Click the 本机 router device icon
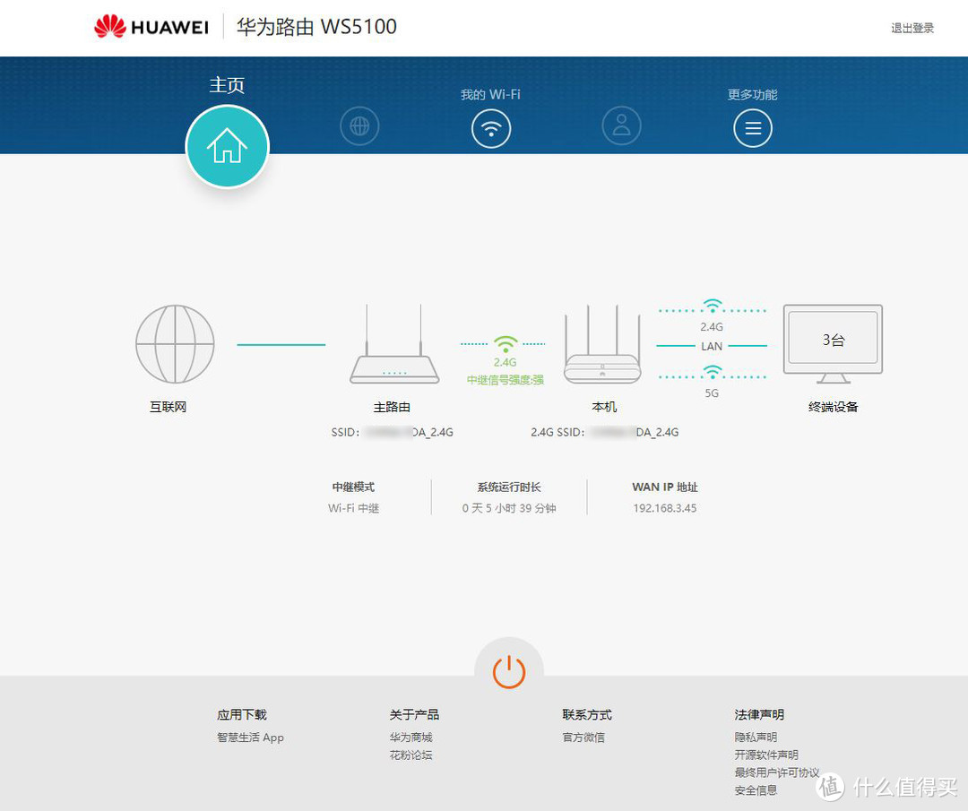This screenshot has height=811, width=968. click(602, 354)
